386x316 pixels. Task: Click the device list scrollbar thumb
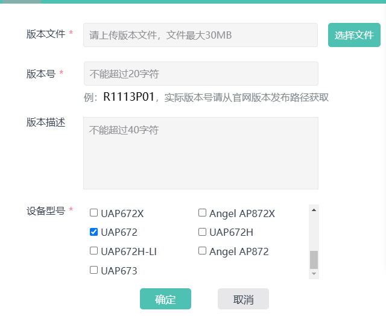click(314, 259)
